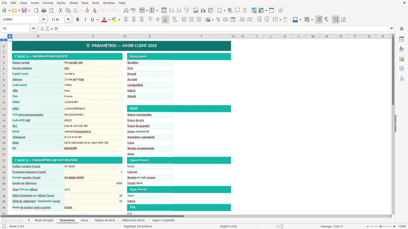Toggle the AutoFilter funnel icon
The image size is (408, 229).
186,11
